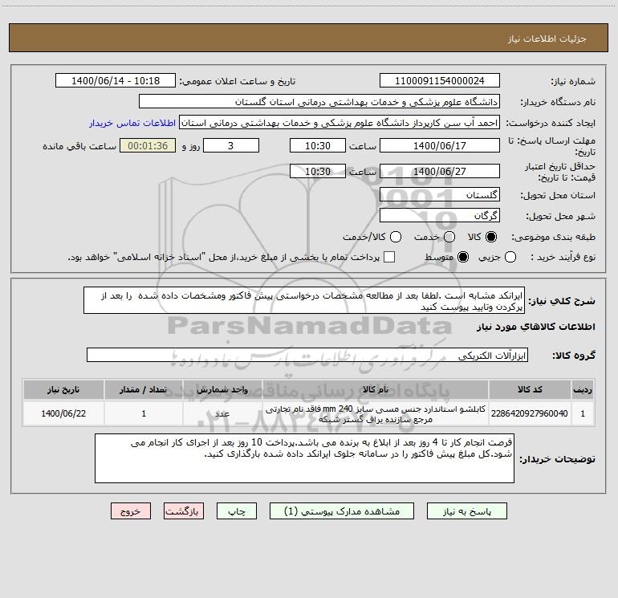Image resolution: width=618 pixels, height=598 pixels.
Task: Click the چاپ print button
Action: point(237,511)
